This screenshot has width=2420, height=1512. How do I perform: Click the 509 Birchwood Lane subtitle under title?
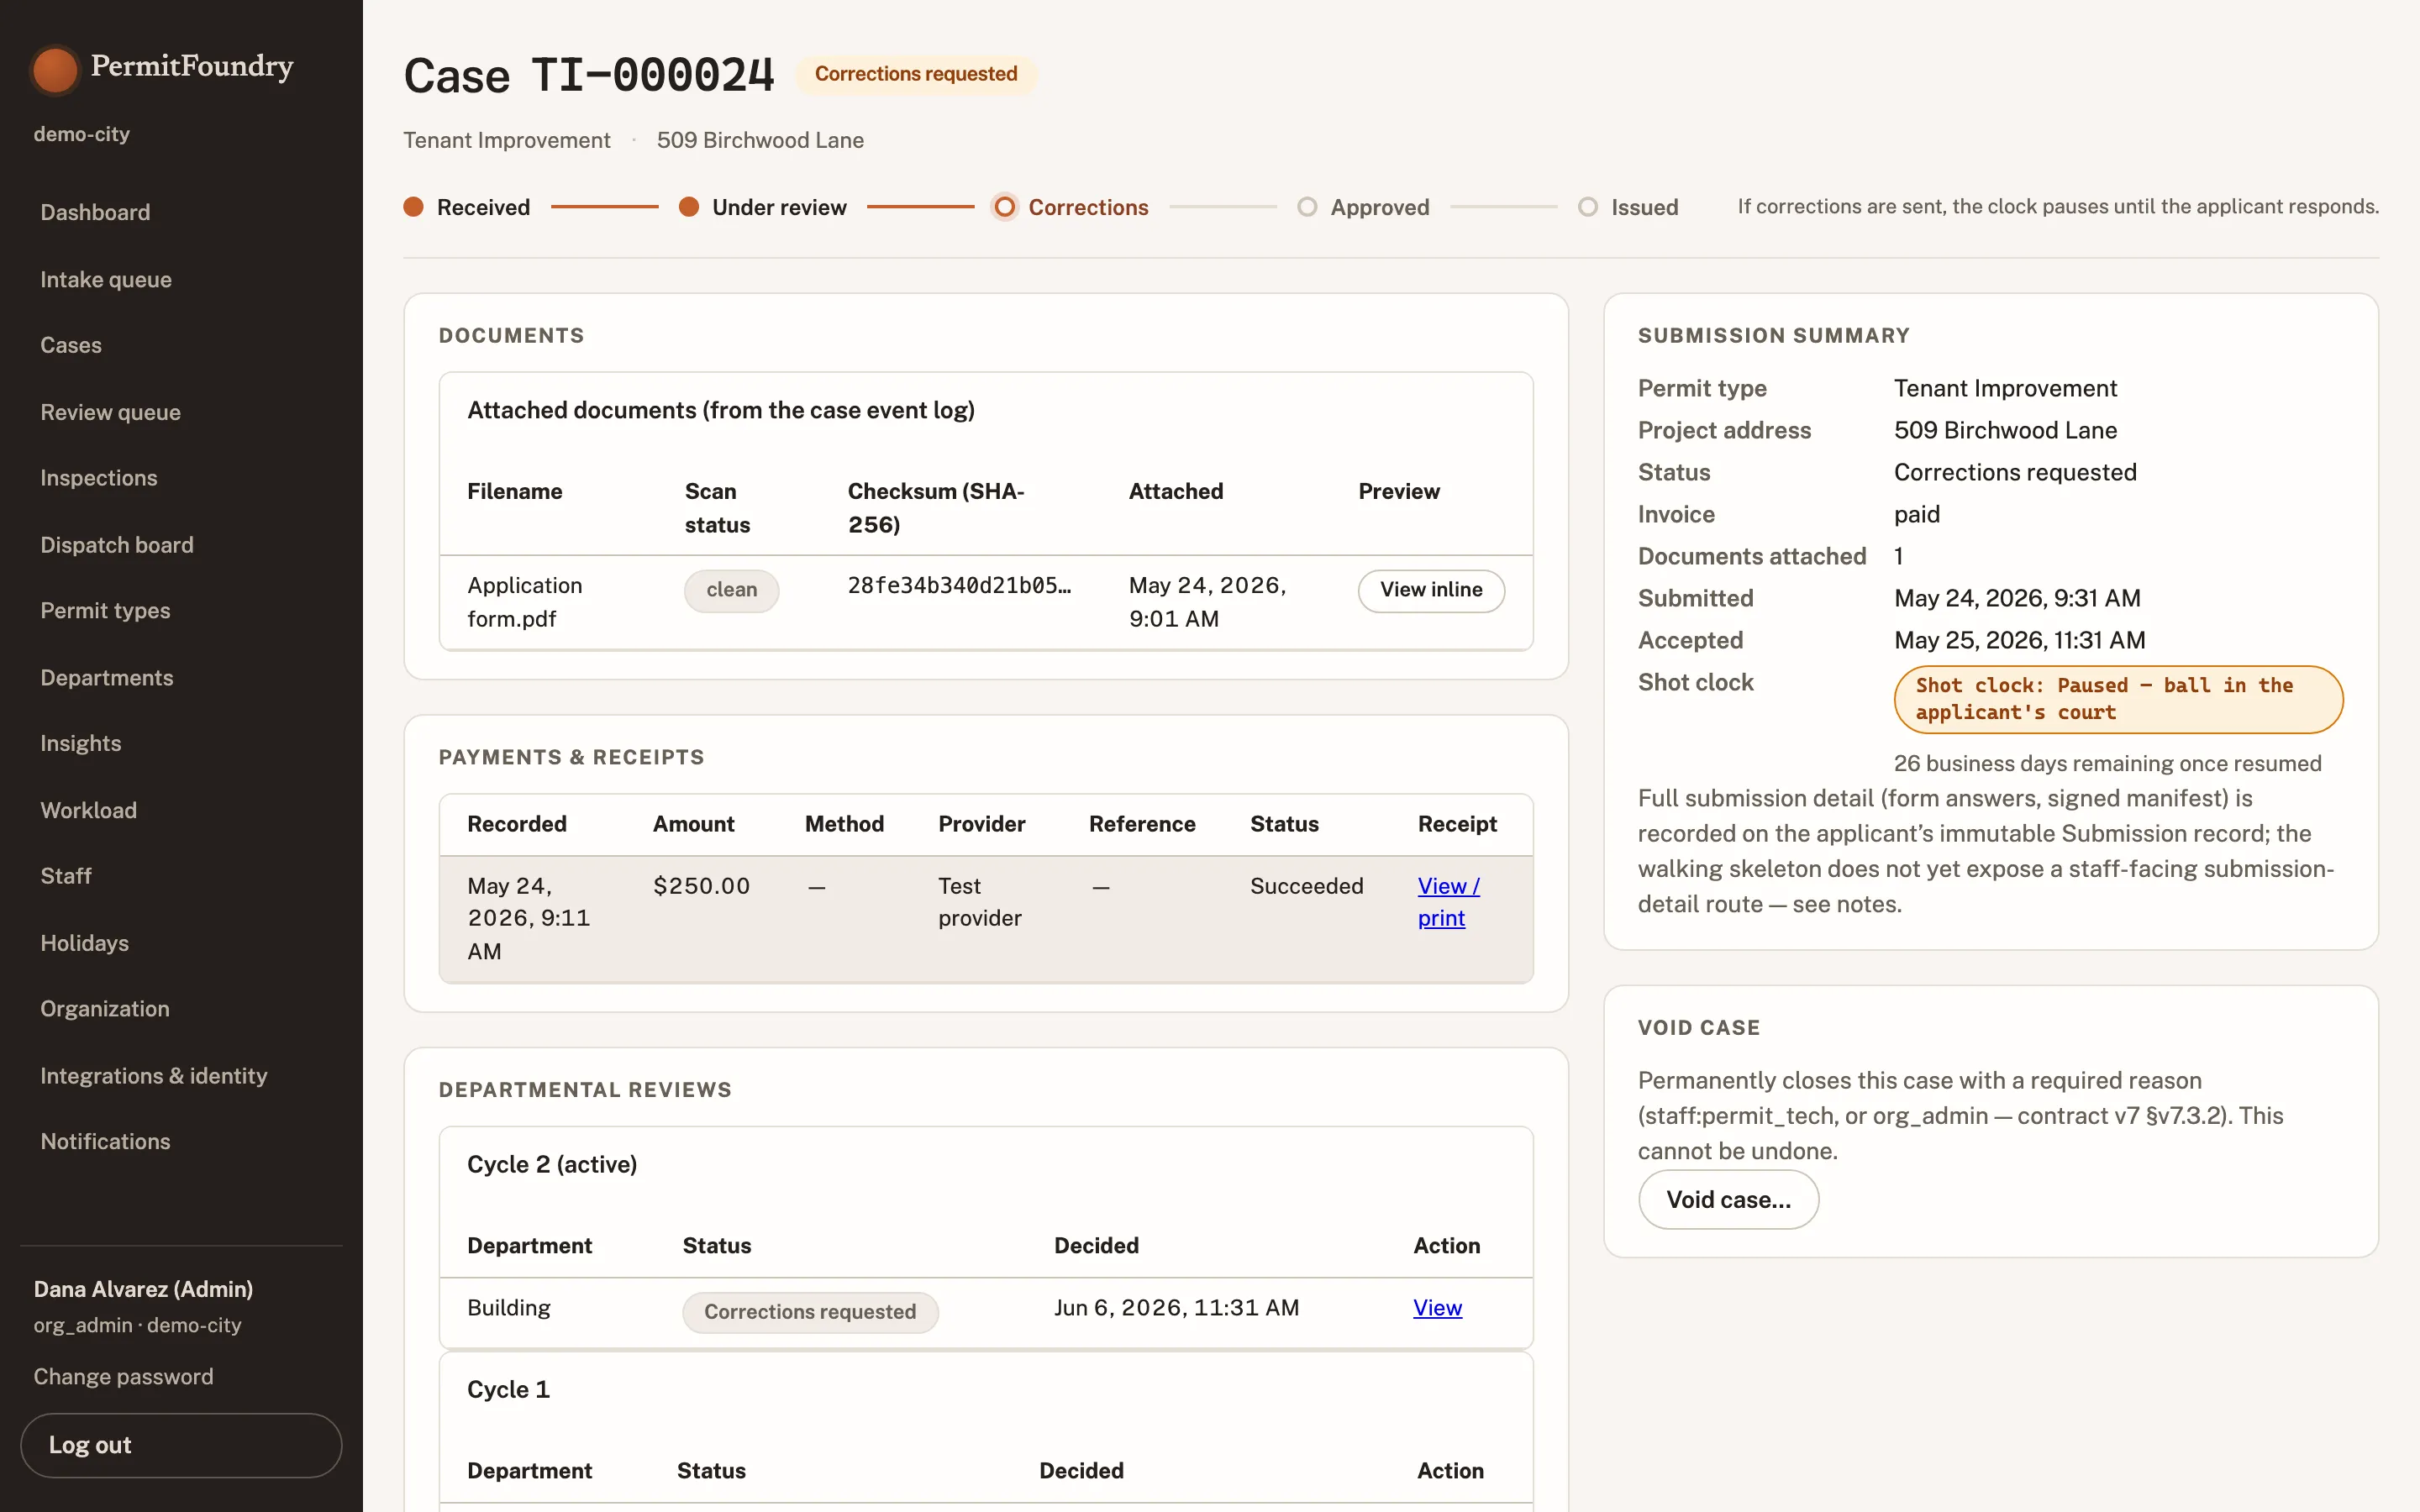(x=760, y=140)
